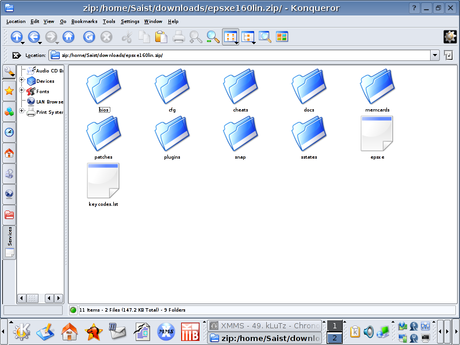This screenshot has width=460, height=345.
Task: Open the Bookmarks sidebar panel star icon
Action: click(9, 91)
